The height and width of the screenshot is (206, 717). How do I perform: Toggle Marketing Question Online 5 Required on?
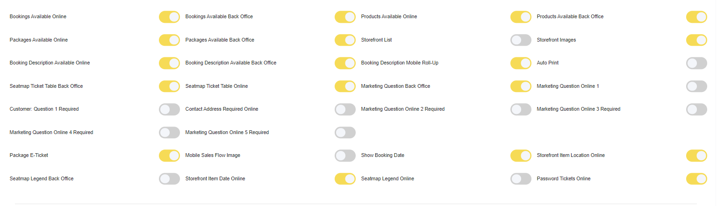coord(345,133)
